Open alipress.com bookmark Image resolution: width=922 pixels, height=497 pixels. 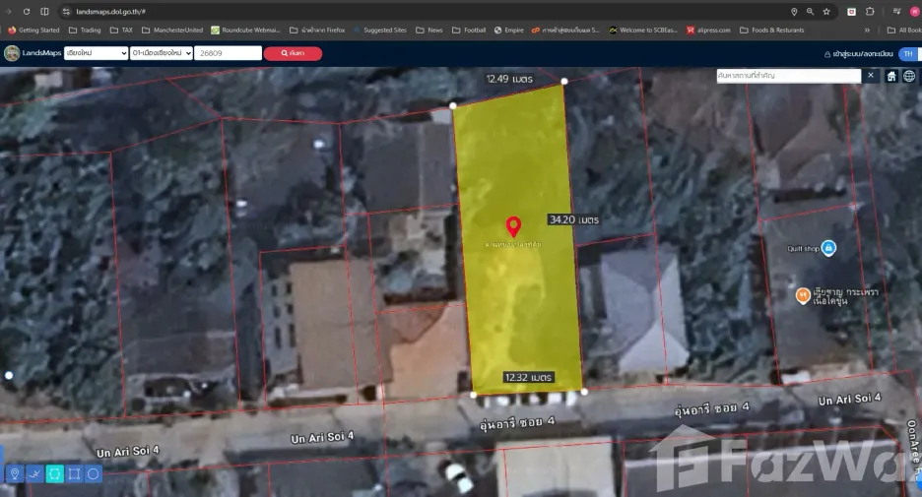click(708, 30)
